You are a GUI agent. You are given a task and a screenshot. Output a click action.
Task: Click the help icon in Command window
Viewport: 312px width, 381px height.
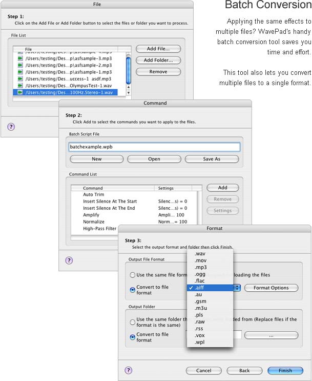69,260
